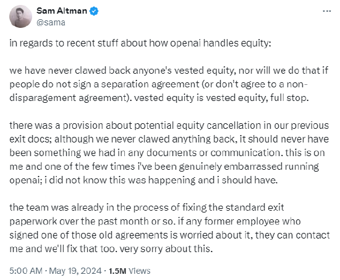340x280 pixels.
Task: Open the tweet's three-dot more options menu
Action: pos(327,11)
